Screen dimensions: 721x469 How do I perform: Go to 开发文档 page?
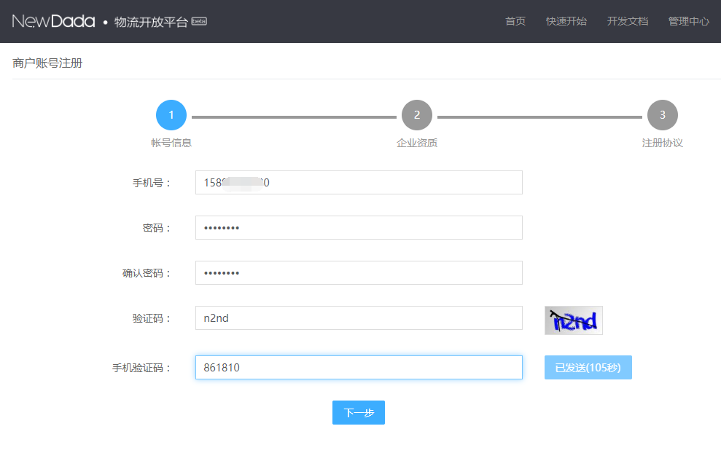click(628, 21)
